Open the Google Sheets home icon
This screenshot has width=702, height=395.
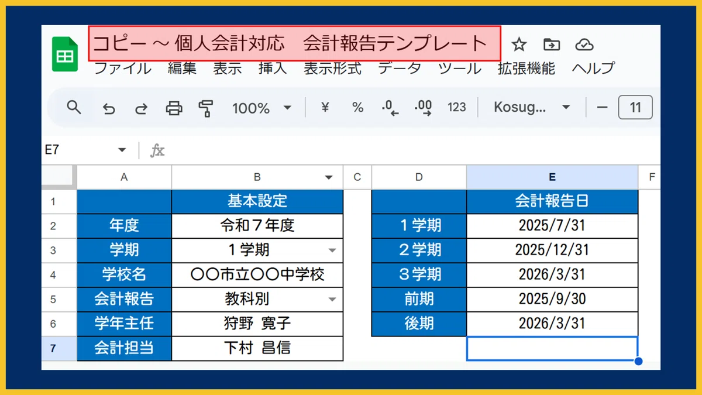65,54
